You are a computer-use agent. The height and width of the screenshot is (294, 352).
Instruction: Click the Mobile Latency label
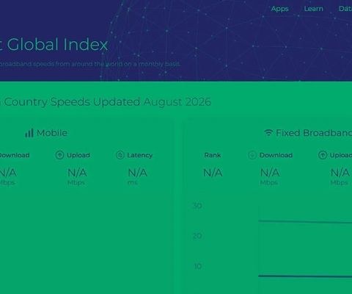pyautogui.click(x=139, y=155)
